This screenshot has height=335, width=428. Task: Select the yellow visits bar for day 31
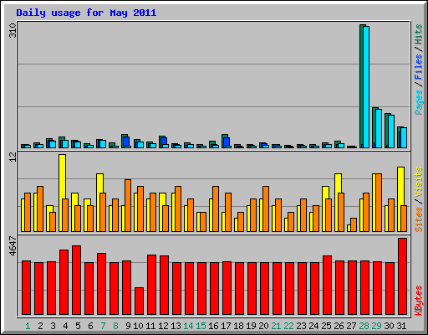click(401, 186)
